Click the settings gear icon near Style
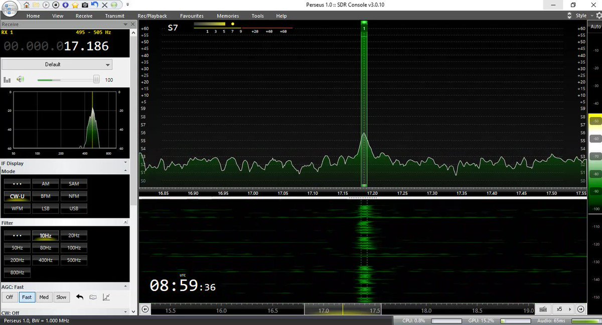The height and width of the screenshot is (325, 602). (x=598, y=16)
